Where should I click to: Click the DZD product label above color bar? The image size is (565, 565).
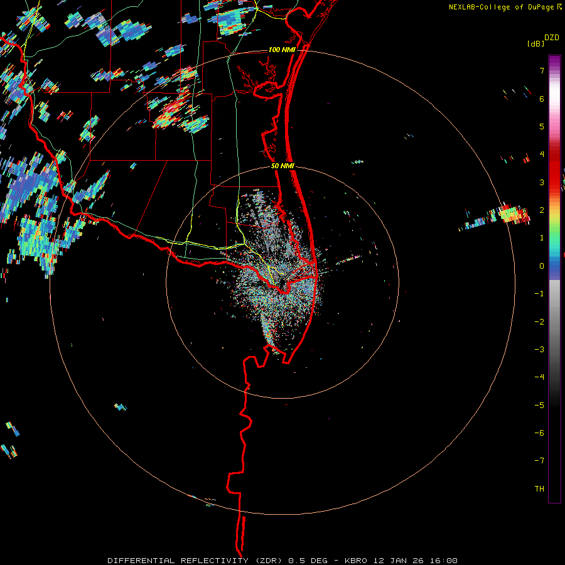click(552, 38)
